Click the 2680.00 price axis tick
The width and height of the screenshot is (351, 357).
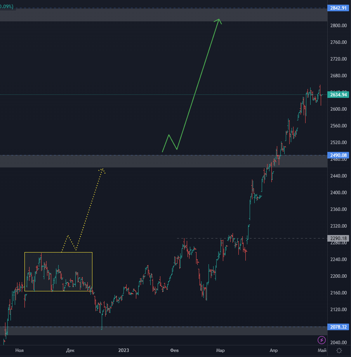click(x=339, y=76)
